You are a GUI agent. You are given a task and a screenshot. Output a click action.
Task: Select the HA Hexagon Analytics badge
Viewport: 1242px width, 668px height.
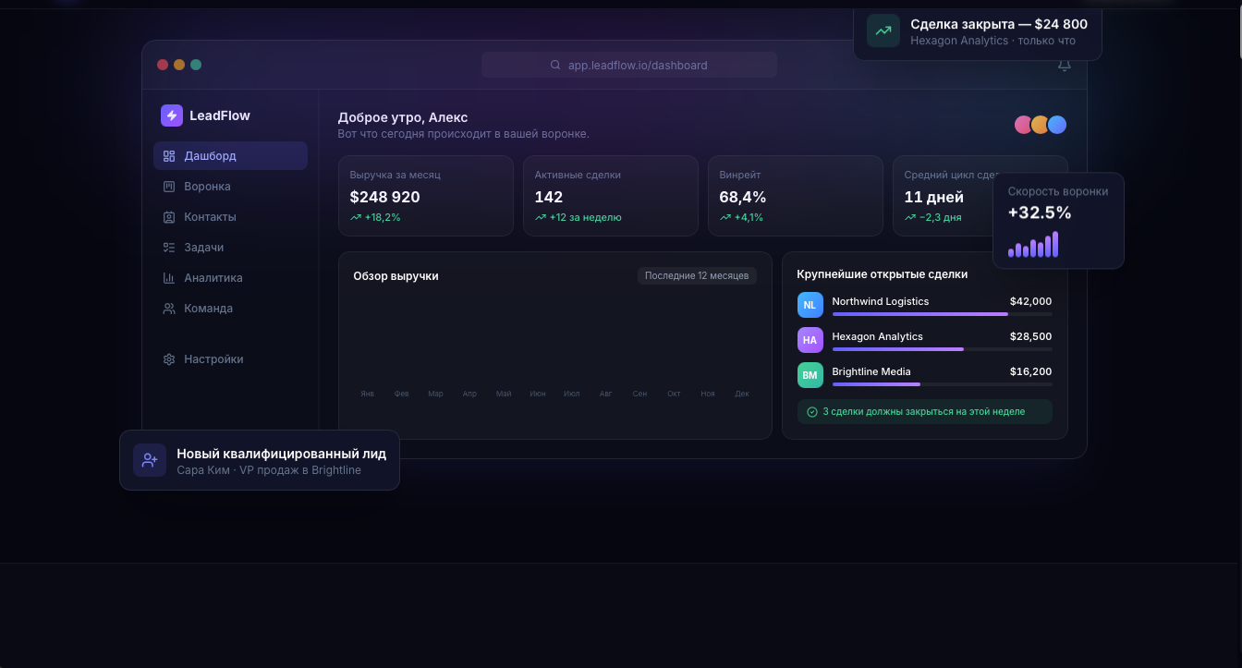pos(810,340)
